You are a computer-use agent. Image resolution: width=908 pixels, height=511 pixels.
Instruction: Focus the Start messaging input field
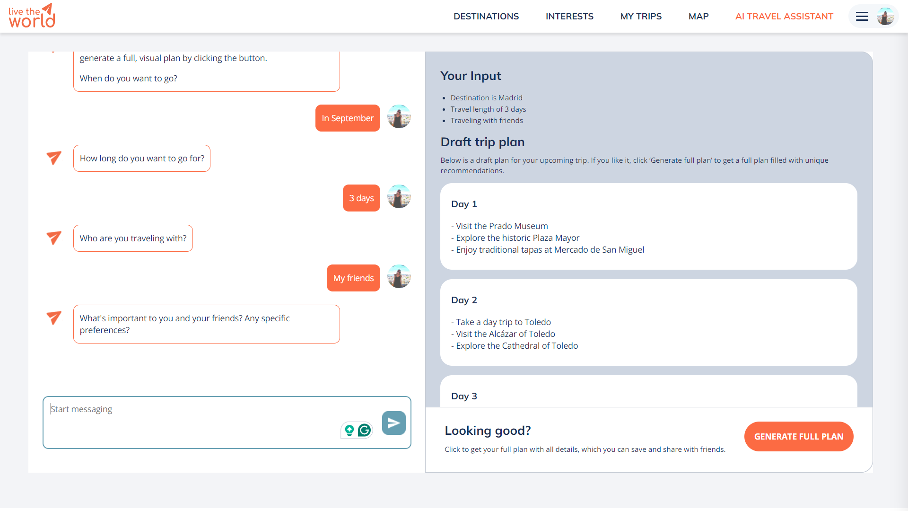(x=189, y=416)
